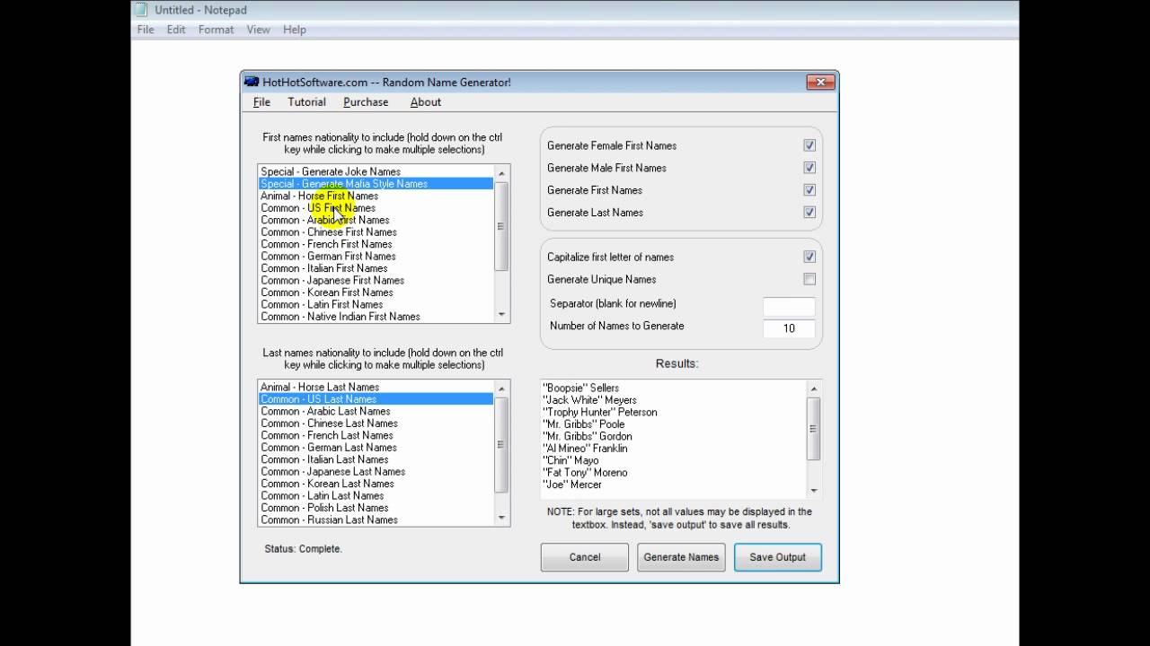
Task: Click the Results box scroll up arrow
Action: [x=814, y=388]
